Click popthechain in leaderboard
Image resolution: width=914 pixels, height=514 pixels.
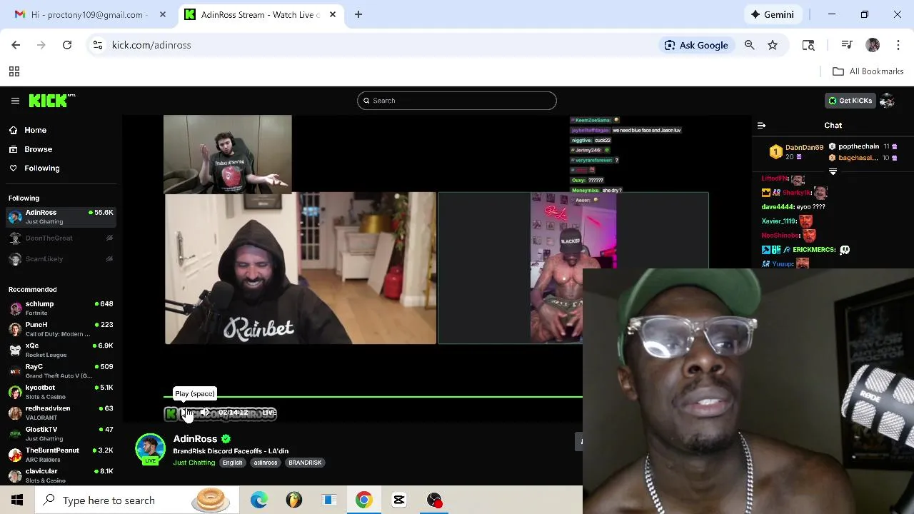point(859,146)
